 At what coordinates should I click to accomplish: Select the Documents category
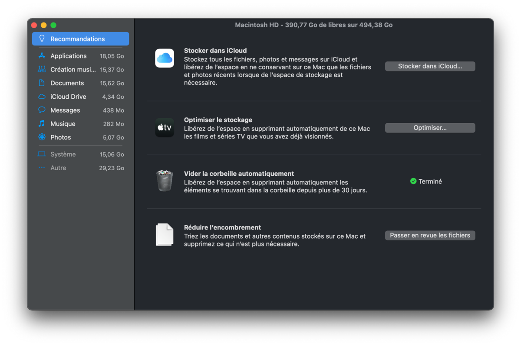67,83
